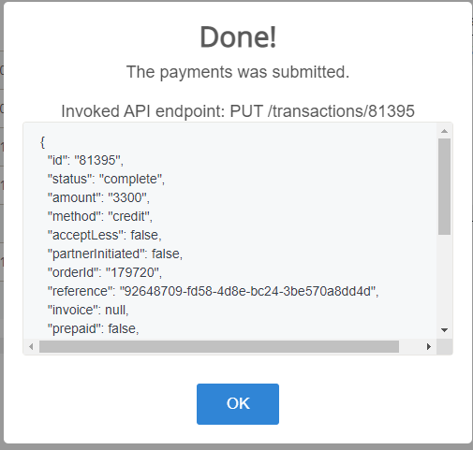Click the "status": "complete" line
This screenshot has width=473, height=450.
coord(106,179)
